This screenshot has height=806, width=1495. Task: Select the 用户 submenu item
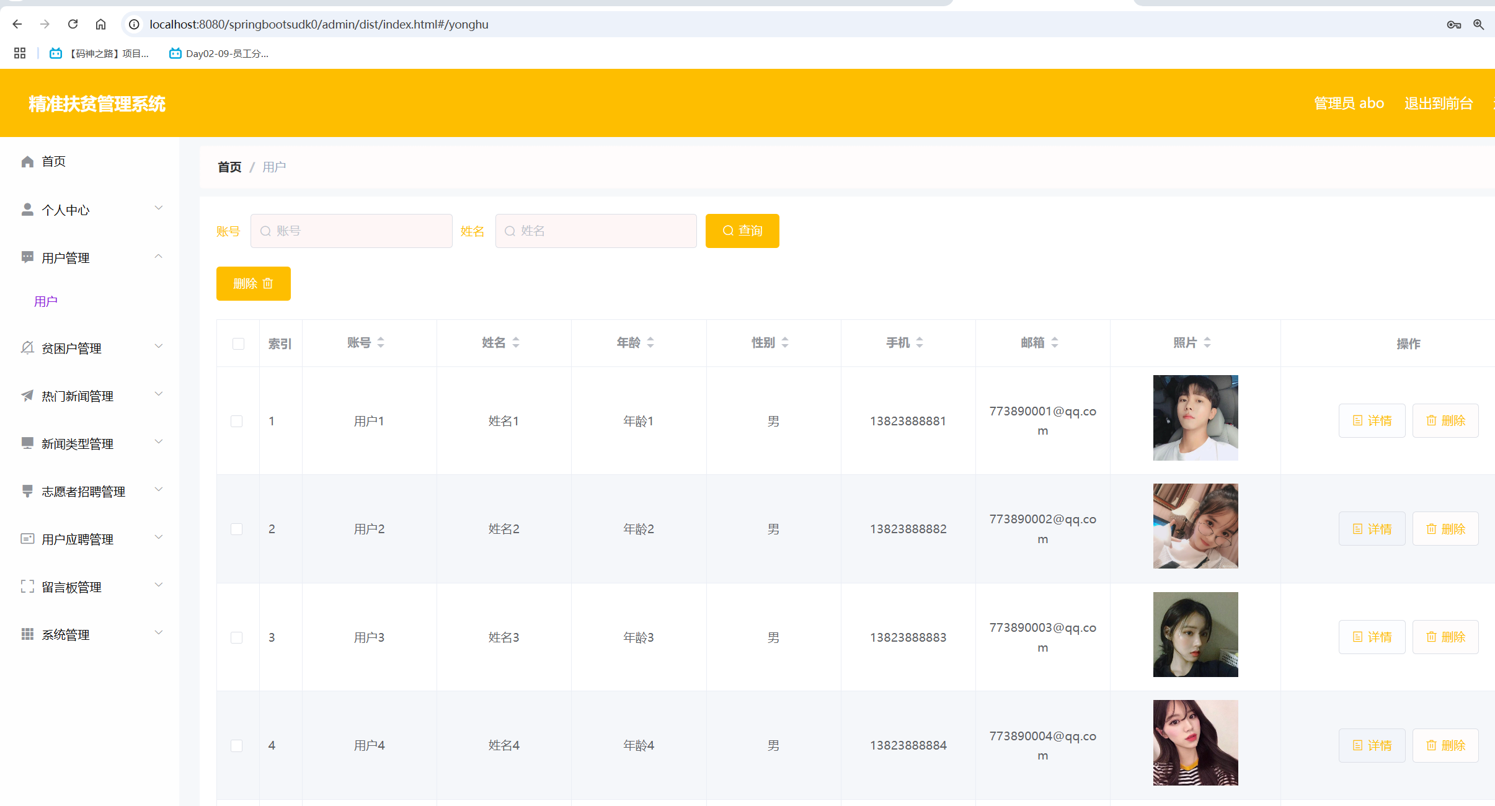pos(46,302)
